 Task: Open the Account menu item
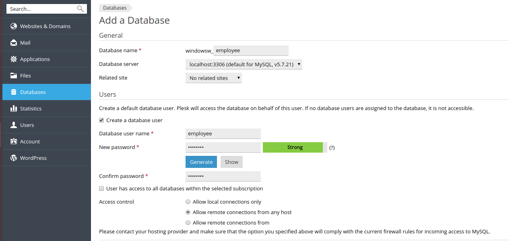tap(30, 142)
